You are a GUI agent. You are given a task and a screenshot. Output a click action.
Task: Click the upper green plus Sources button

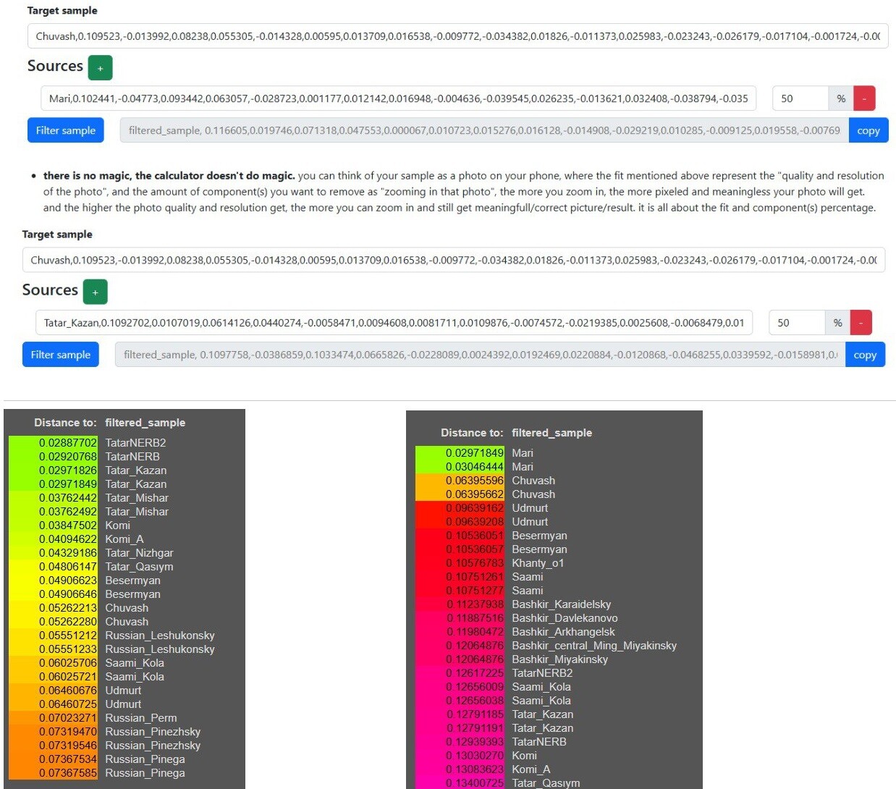pyautogui.click(x=100, y=68)
